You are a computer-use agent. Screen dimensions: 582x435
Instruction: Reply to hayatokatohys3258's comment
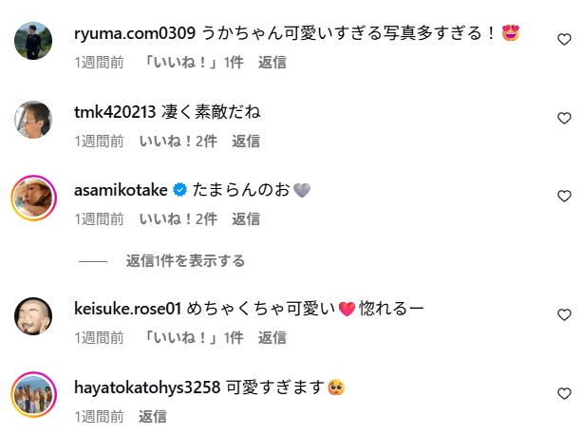[153, 416]
